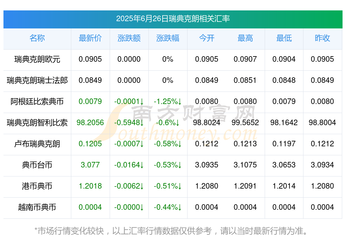This screenshot has height=242, width=346.
Task: Select the 卢布瑞典克朗 row name
Action: (37, 144)
